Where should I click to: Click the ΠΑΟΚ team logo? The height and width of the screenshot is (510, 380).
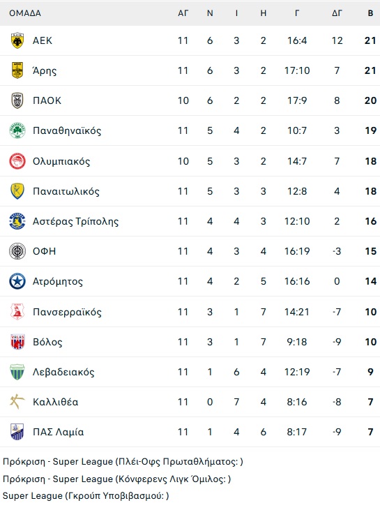(x=17, y=100)
